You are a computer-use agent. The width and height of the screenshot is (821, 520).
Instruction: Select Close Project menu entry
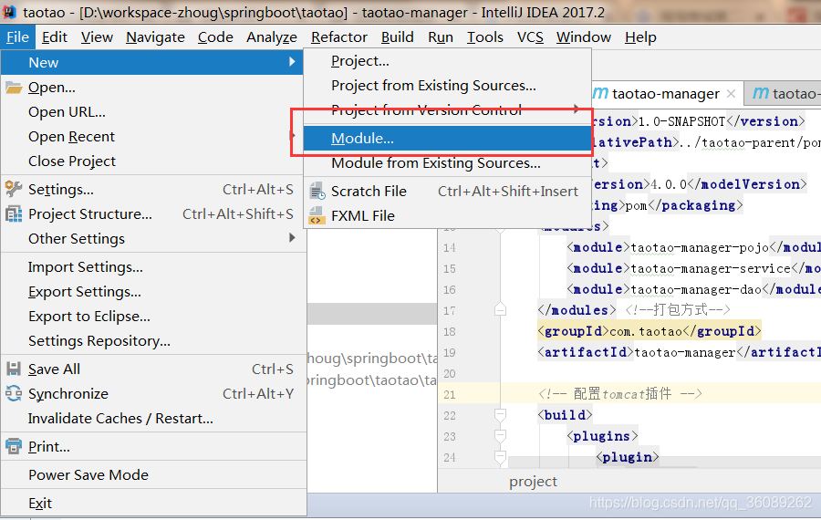point(152,161)
